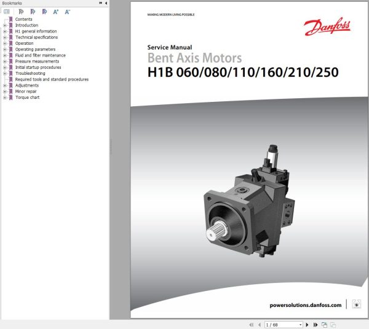
Task: Select the Adjustments bookmark
Action: click(x=27, y=85)
